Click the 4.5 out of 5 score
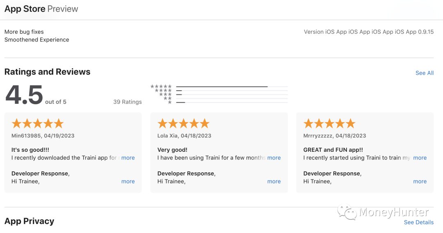This screenshot has height=233, width=443. click(36, 95)
